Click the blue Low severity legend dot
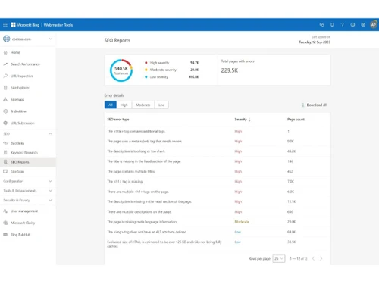Viewport: 379px width, 284px height. click(x=146, y=77)
